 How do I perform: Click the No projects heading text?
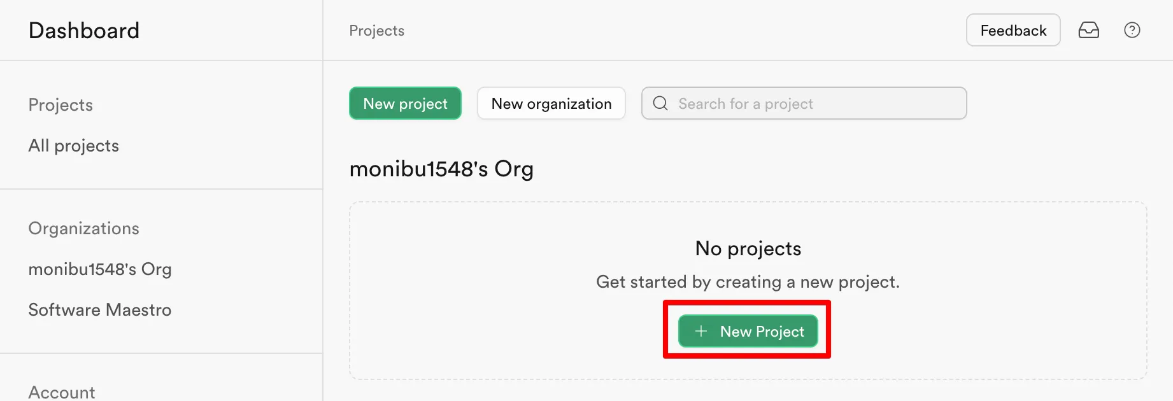tap(748, 248)
